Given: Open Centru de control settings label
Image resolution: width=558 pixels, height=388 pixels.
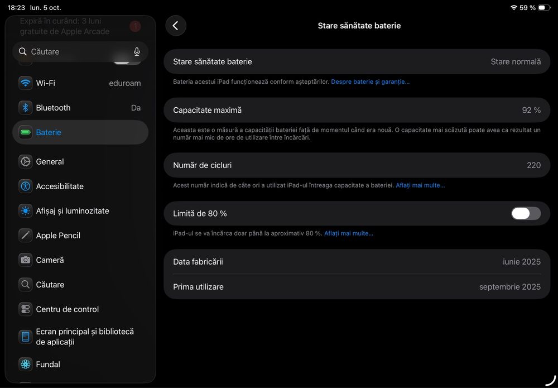Looking at the screenshot, I should pyautogui.click(x=68, y=309).
